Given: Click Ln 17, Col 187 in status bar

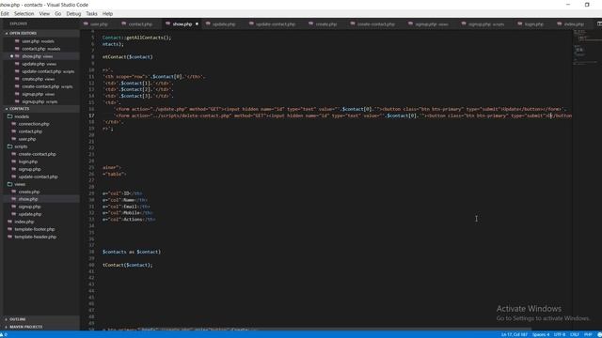Looking at the screenshot, I should [515, 334].
